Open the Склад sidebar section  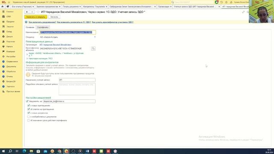(9, 32)
